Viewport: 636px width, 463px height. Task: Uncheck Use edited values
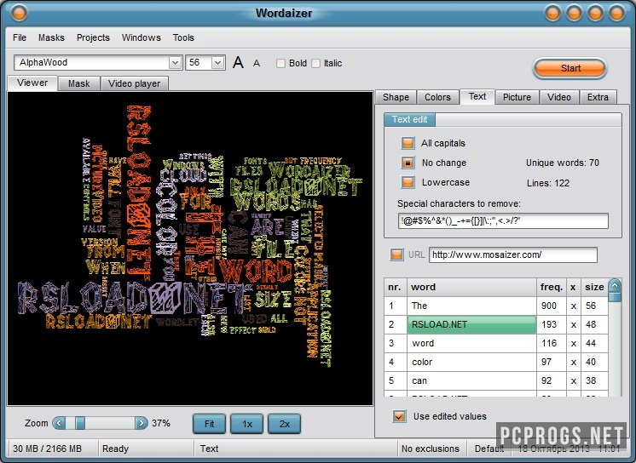(x=399, y=416)
